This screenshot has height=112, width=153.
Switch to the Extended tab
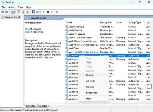pyautogui.click(x=31, y=106)
